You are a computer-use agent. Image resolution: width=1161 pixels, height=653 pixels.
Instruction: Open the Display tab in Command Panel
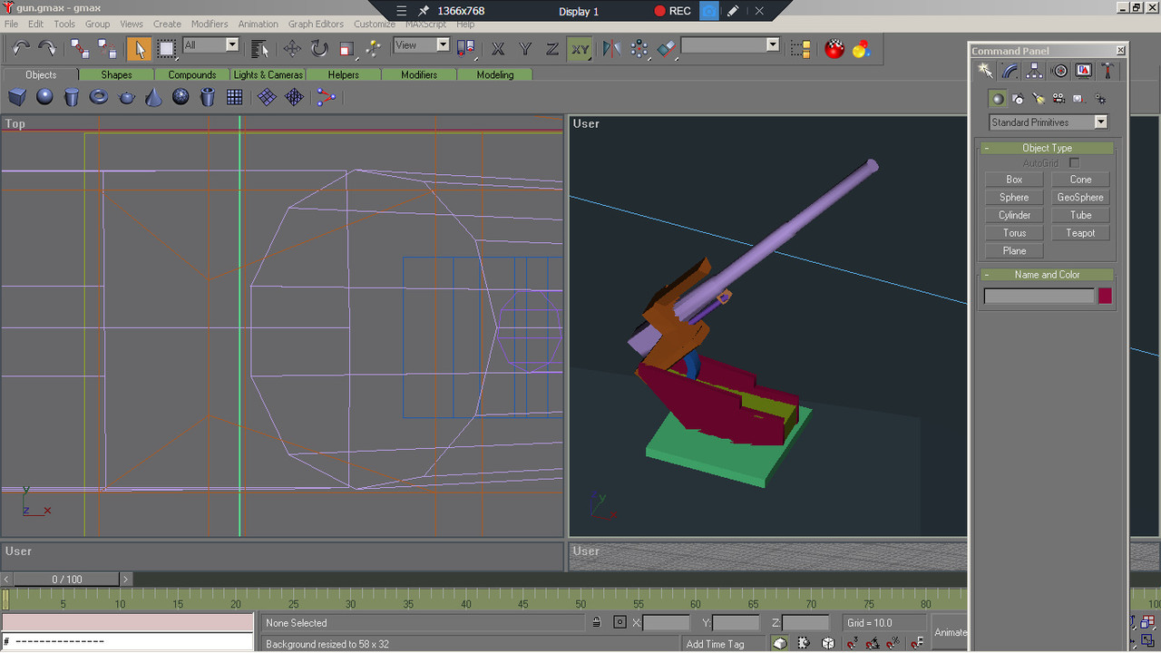pyautogui.click(x=1083, y=71)
